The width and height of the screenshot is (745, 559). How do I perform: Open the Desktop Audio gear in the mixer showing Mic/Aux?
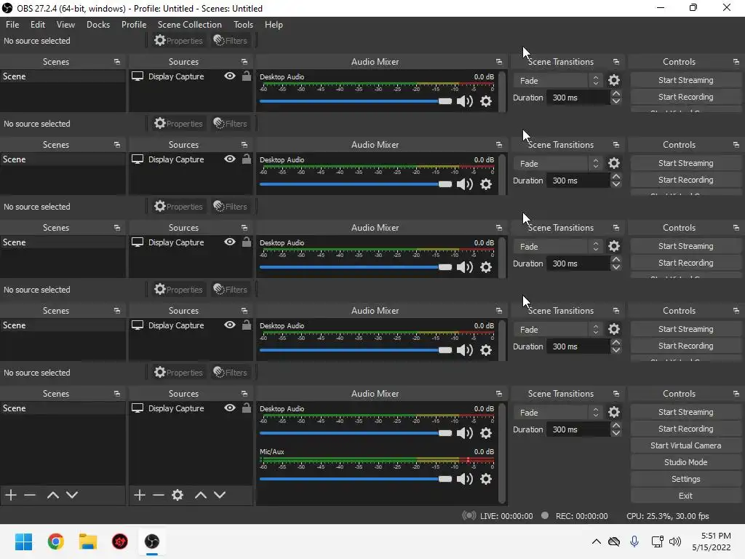pyautogui.click(x=485, y=433)
